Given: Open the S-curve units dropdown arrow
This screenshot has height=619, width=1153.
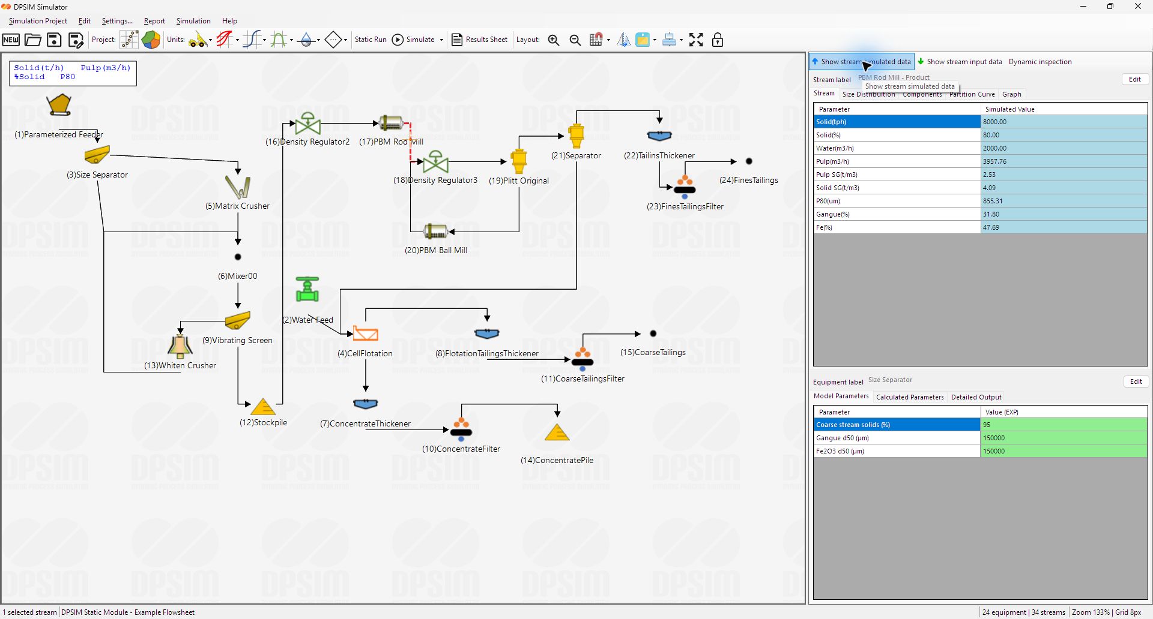Looking at the screenshot, I should [264, 40].
